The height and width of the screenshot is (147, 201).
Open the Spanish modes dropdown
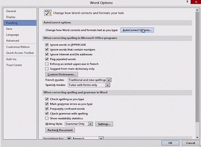[x=107, y=85]
